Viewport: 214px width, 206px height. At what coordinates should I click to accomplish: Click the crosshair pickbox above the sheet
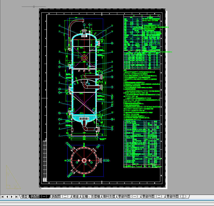pyautogui.click(x=34, y=7)
